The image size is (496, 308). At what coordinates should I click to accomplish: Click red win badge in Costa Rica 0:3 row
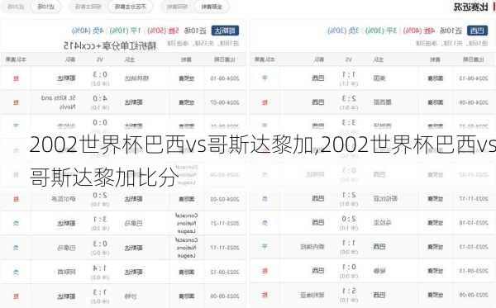click(17, 78)
